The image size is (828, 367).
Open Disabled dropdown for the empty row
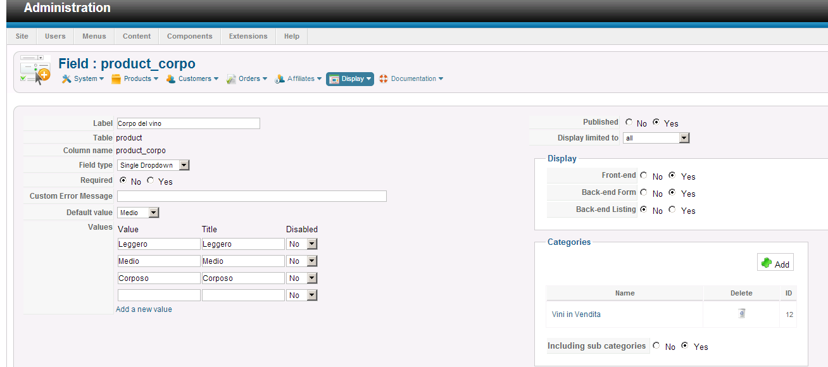[x=302, y=295]
